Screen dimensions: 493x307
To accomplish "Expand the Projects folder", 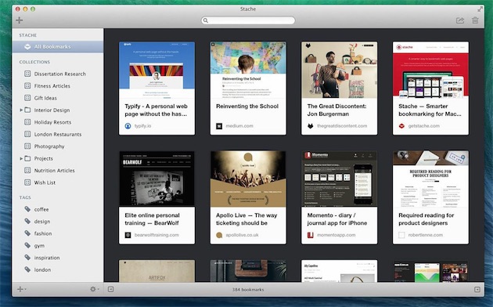I will click(21, 158).
